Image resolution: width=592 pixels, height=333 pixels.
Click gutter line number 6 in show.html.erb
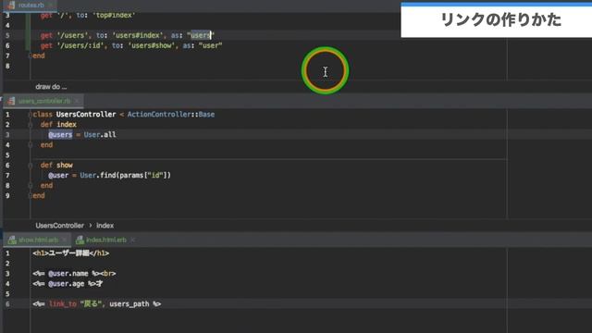[x=7, y=304]
